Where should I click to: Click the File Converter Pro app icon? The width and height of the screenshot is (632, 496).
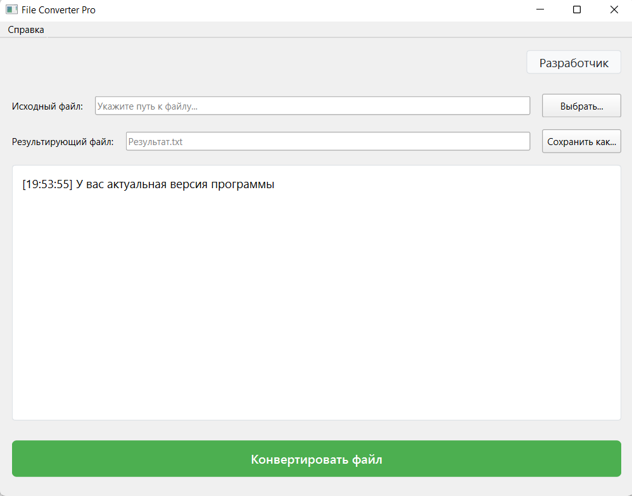point(11,10)
